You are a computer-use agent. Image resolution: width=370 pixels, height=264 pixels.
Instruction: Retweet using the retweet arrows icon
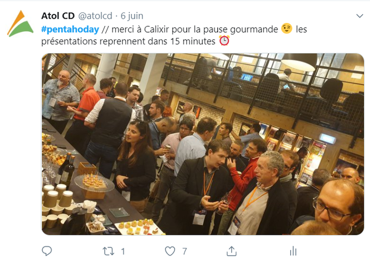(x=108, y=252)
